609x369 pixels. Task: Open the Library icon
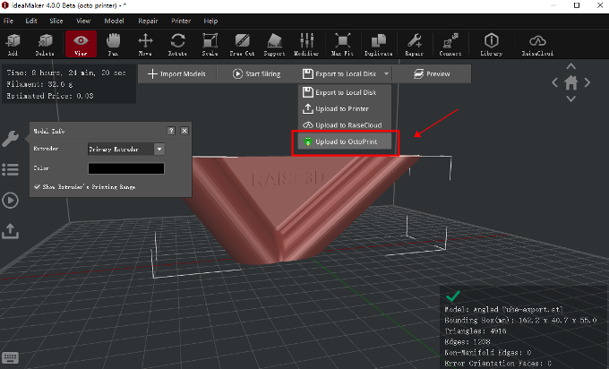click(491, 43)
